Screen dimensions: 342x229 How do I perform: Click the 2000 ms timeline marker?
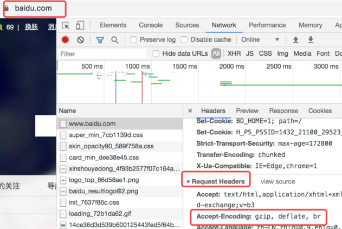click(231, 66)
